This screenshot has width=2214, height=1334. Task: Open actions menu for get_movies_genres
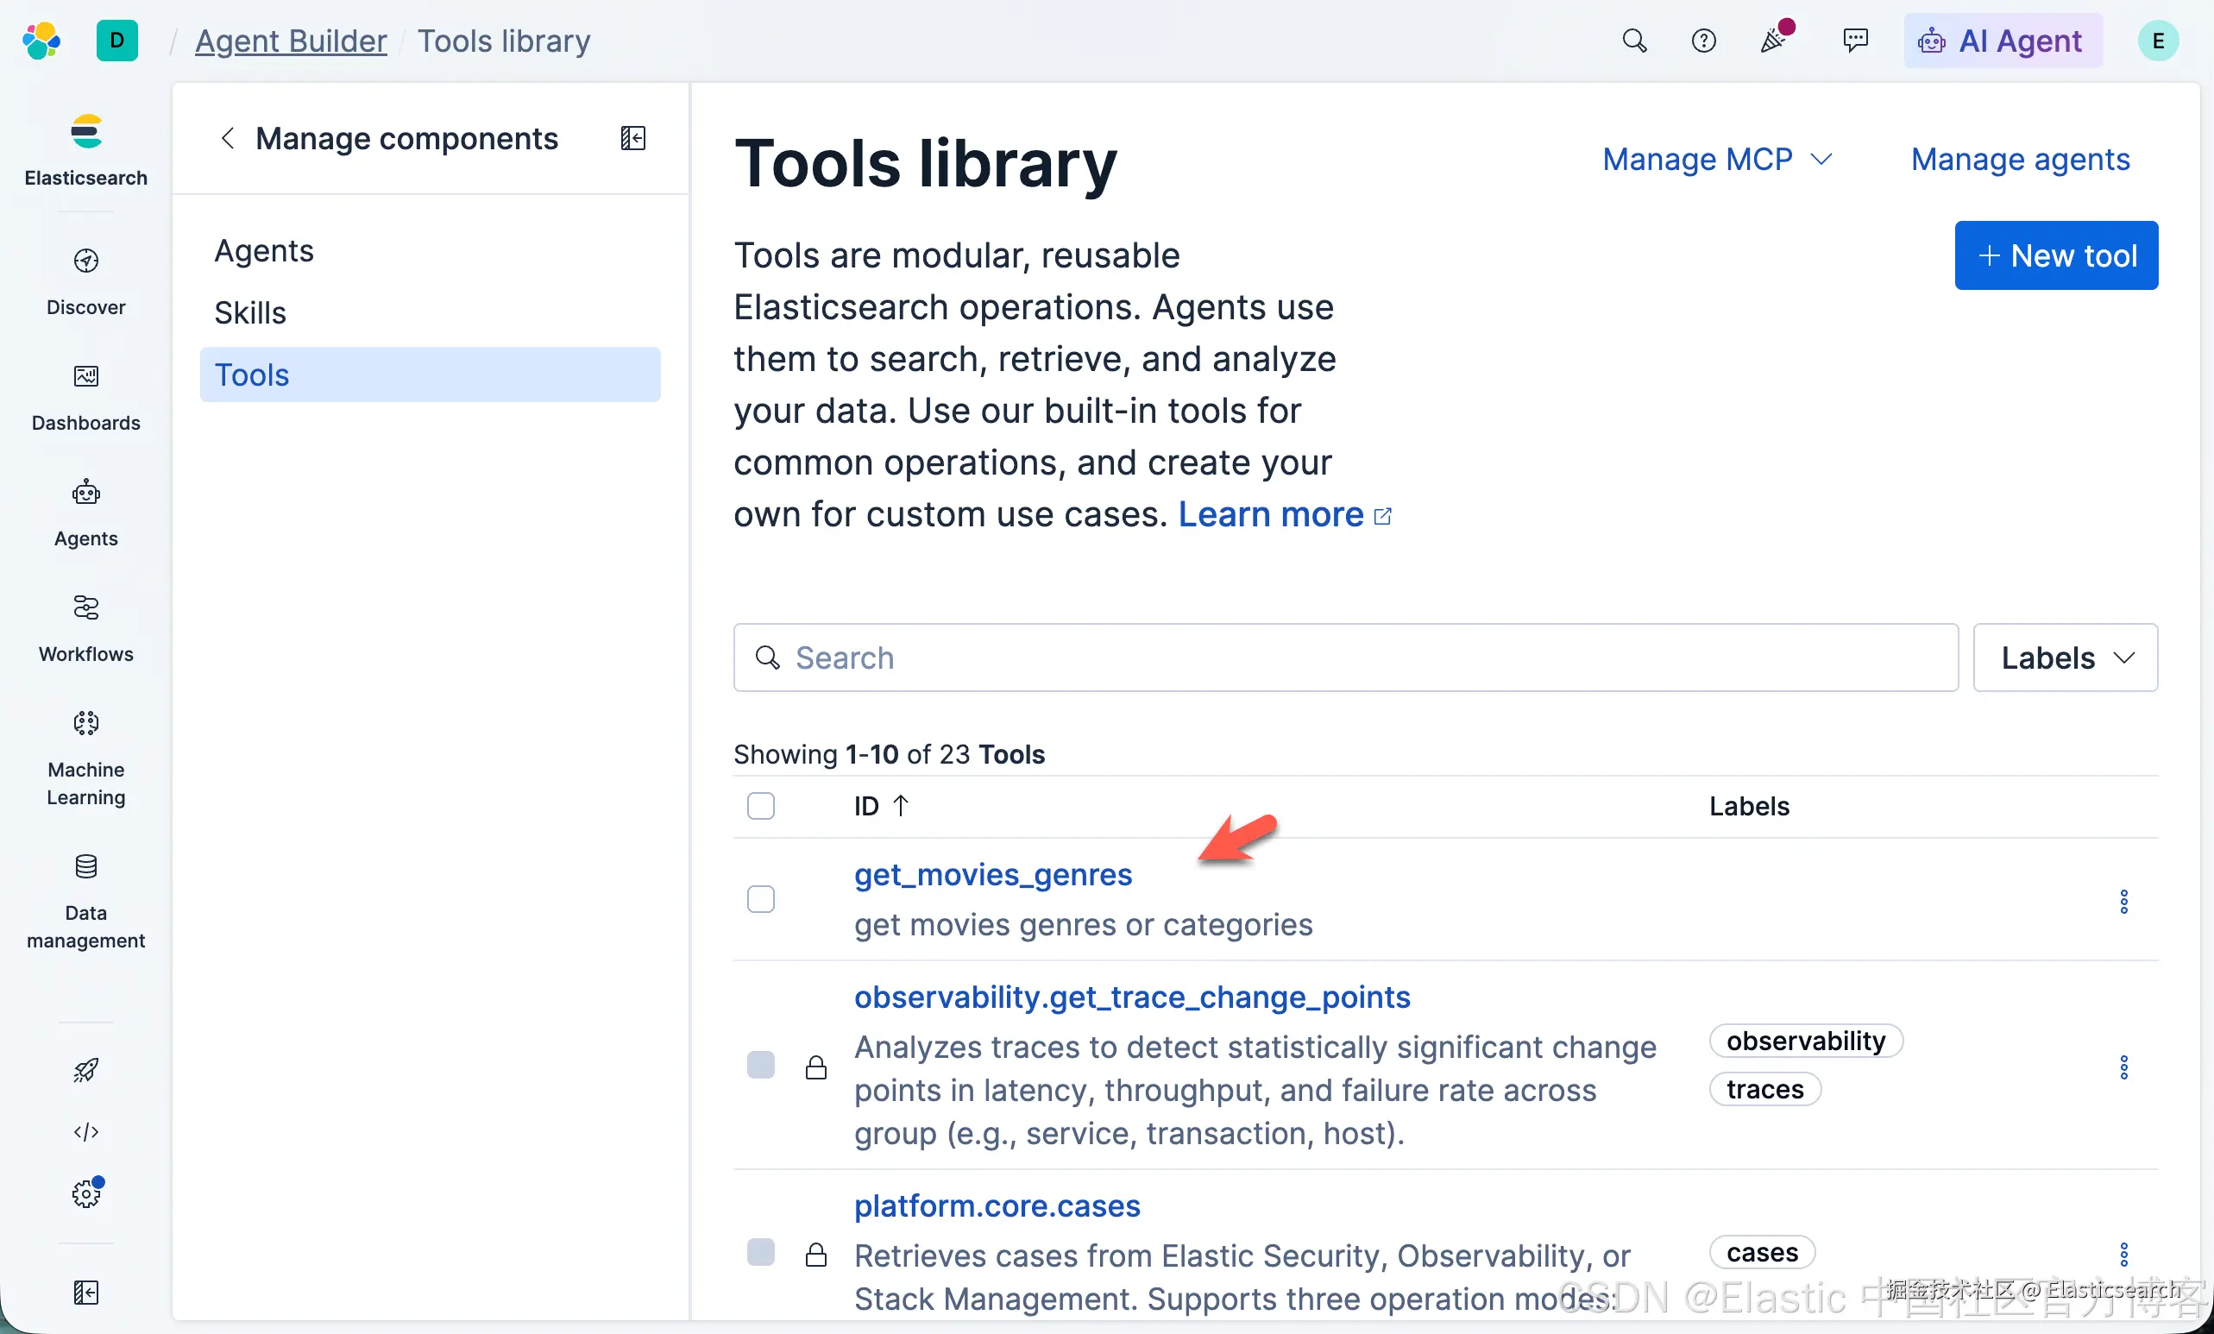pyautogui.click(x=2124, y=901)
